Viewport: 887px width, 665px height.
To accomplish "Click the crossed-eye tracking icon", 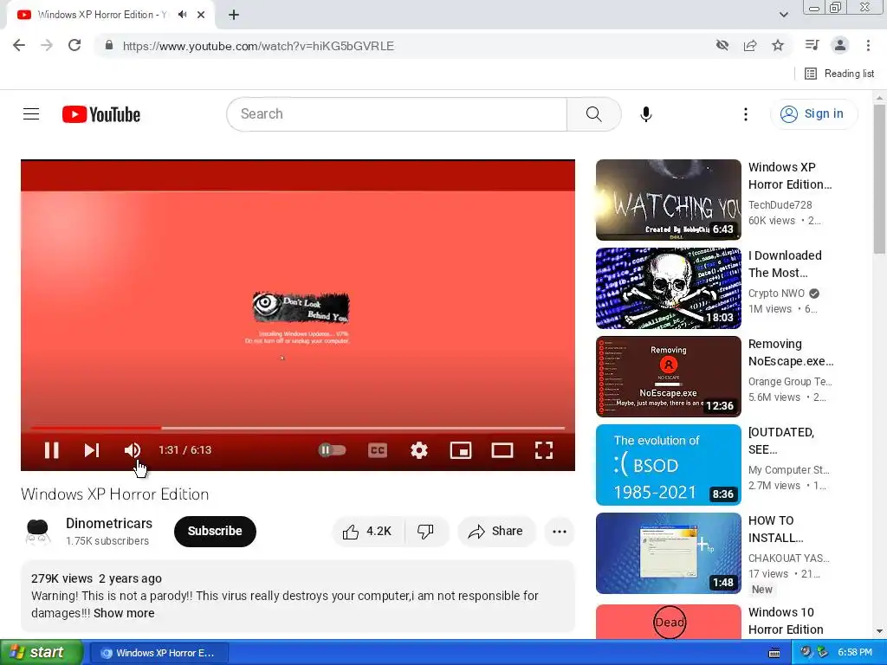I will click(722, 46).
